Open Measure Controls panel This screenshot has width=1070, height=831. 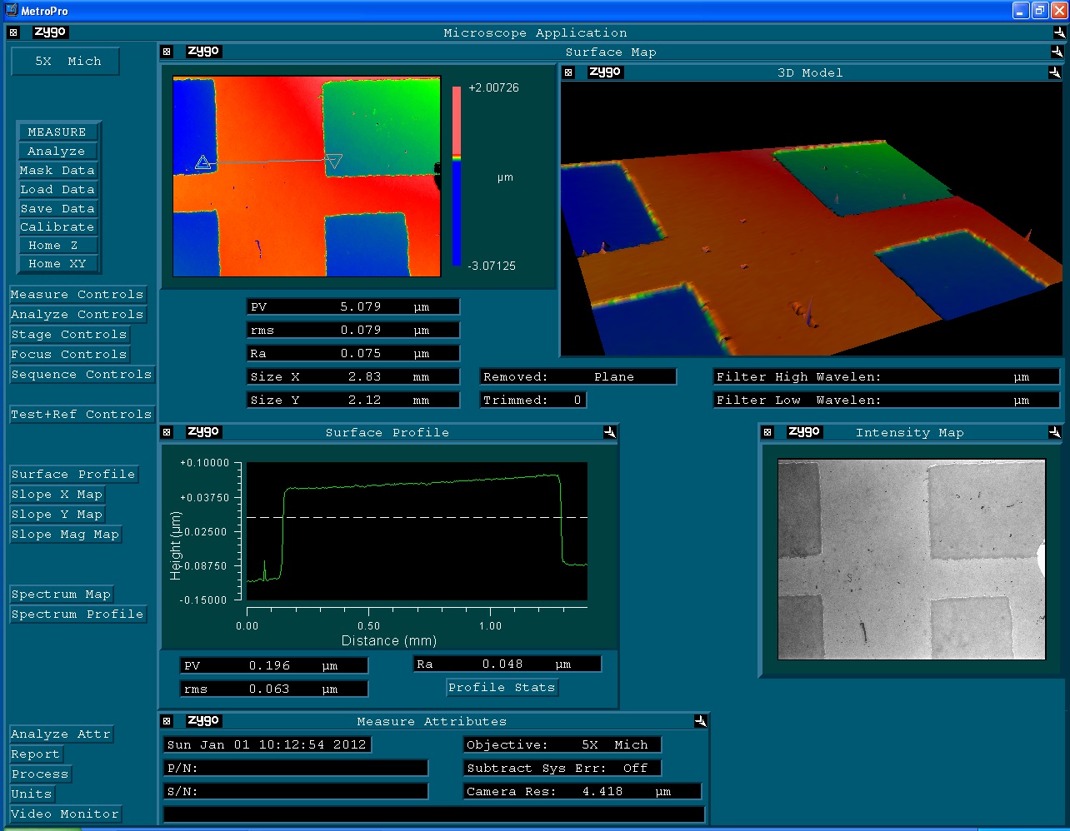pyautogui.click(x=77, y=295)
